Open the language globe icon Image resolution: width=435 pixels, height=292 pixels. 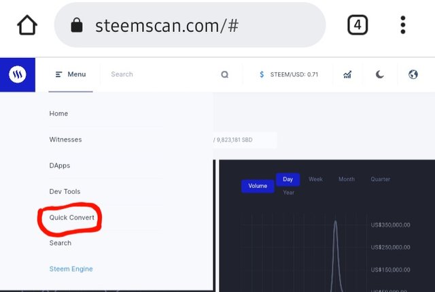pos(413,75)
